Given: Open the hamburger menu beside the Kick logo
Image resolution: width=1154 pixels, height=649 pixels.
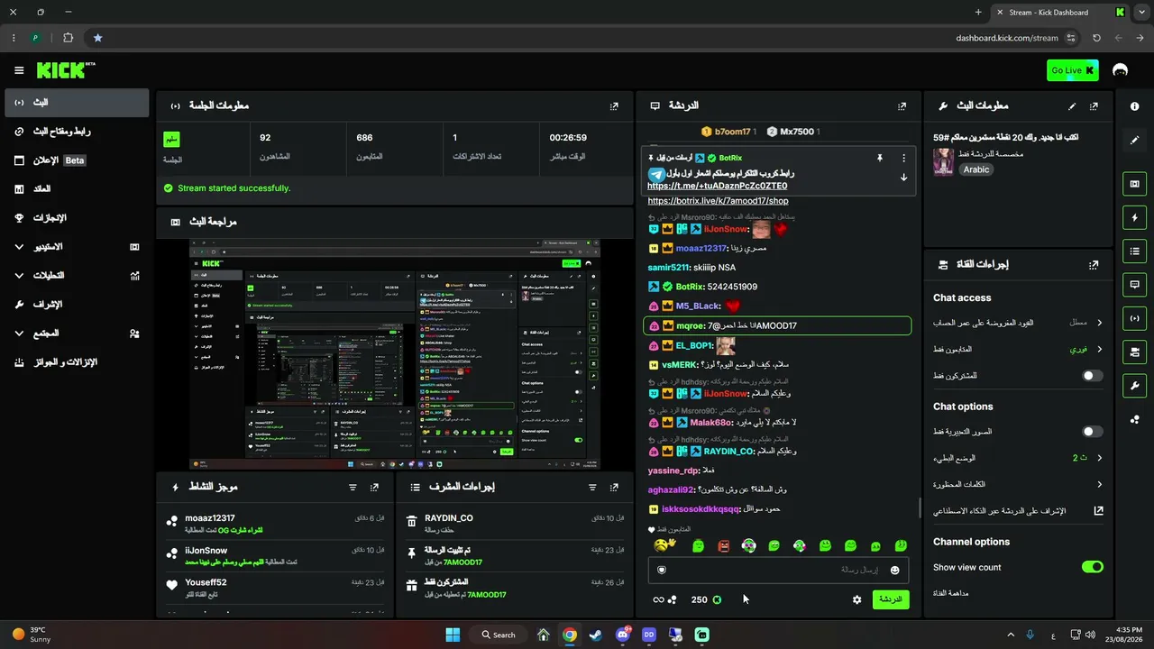Looking at the screenshot, I should [19, 70].
